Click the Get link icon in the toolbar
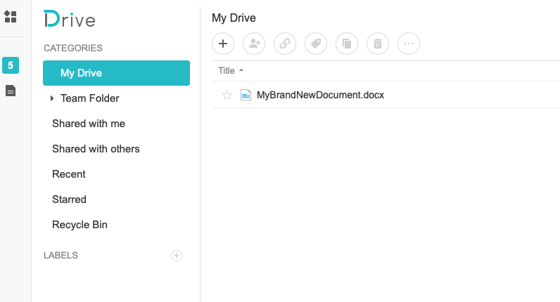This screenshot has height=302, width=560. (285, 44)
